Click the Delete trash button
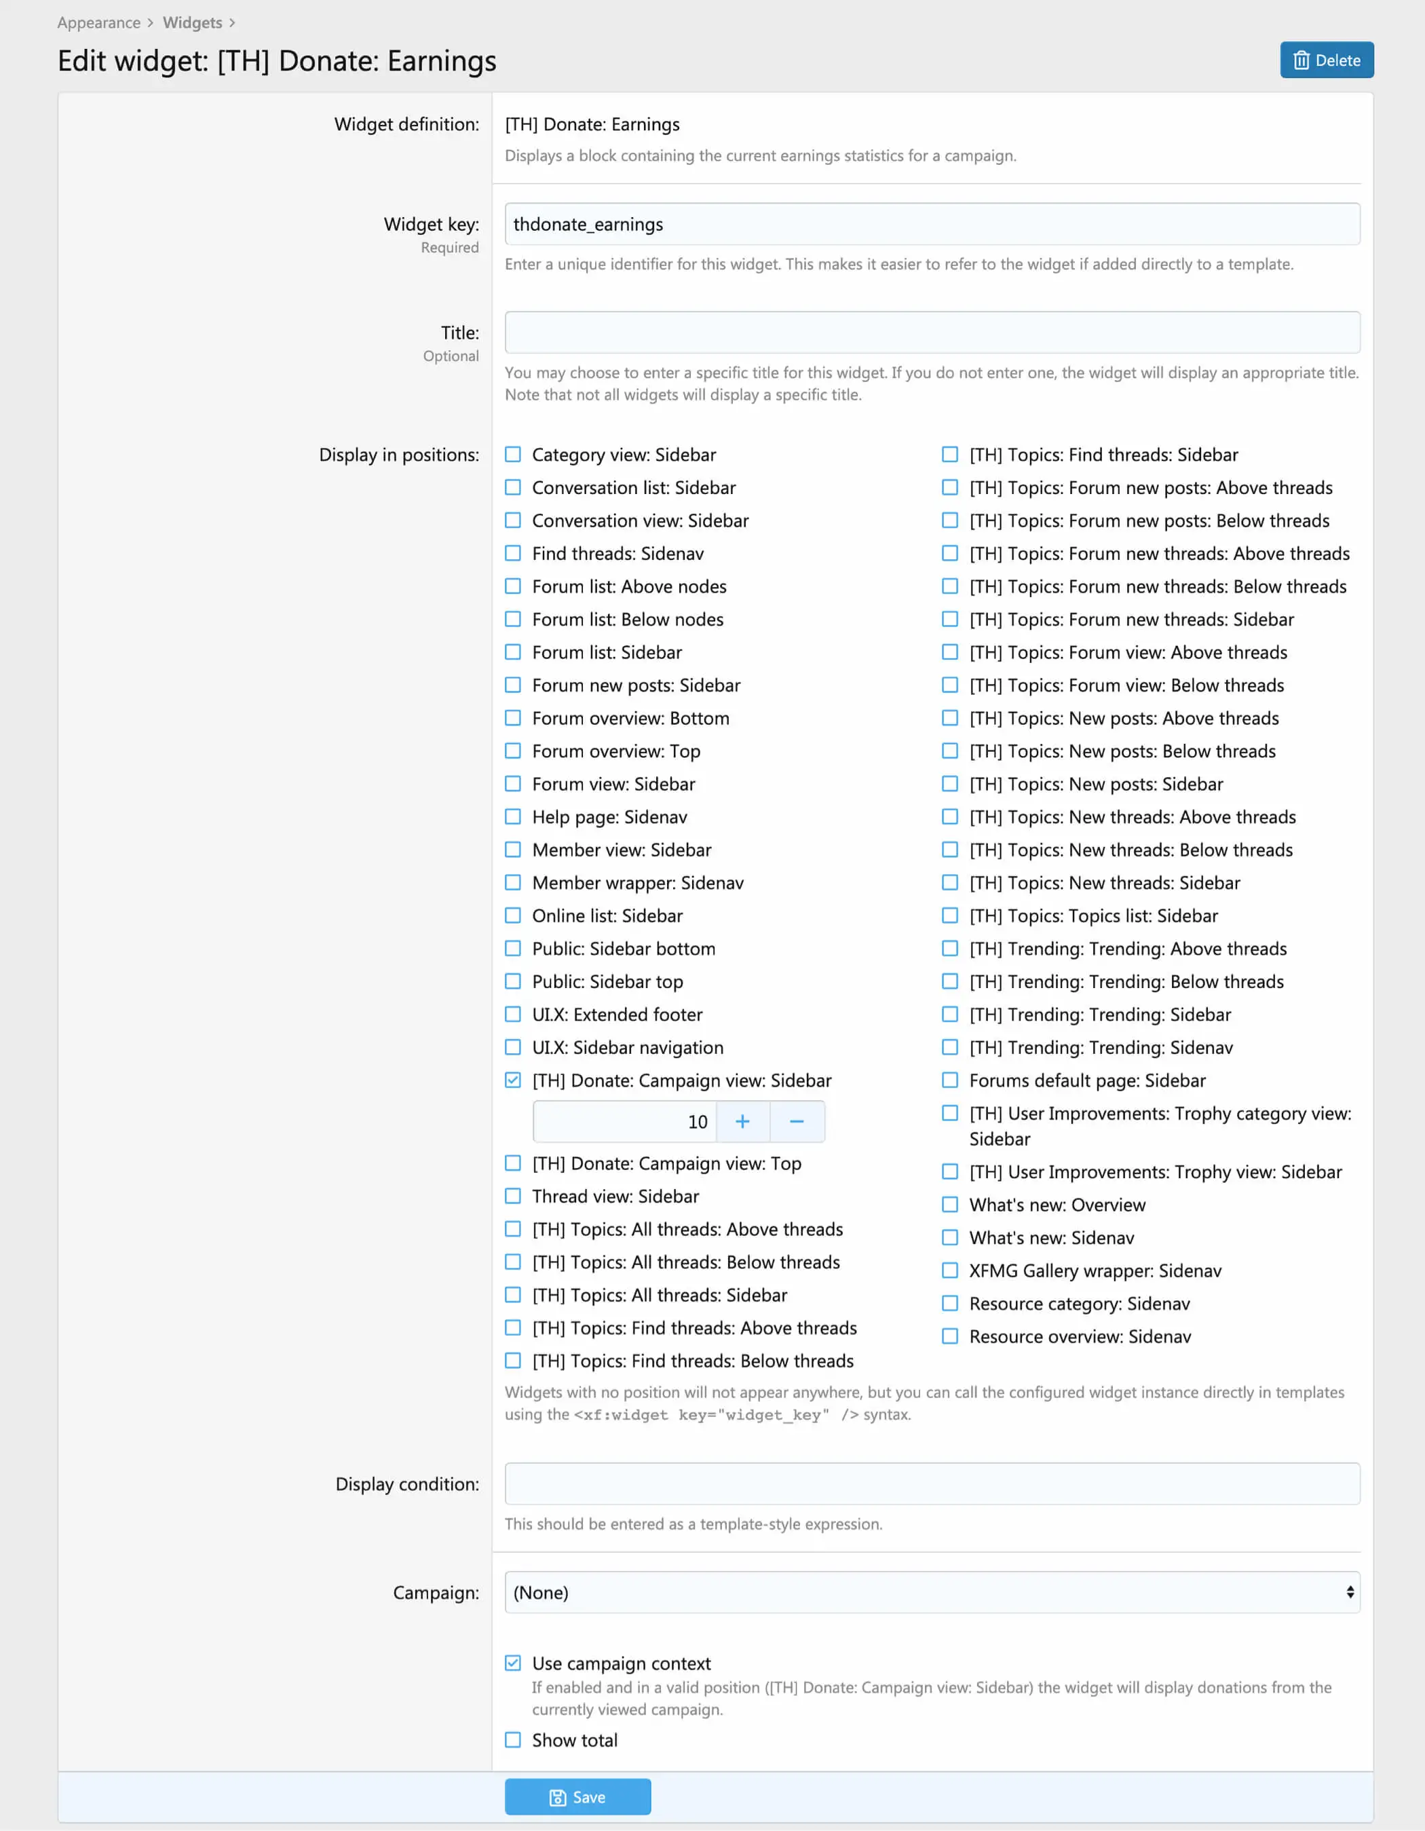1425x1831 pixels. coord(1326,60)
